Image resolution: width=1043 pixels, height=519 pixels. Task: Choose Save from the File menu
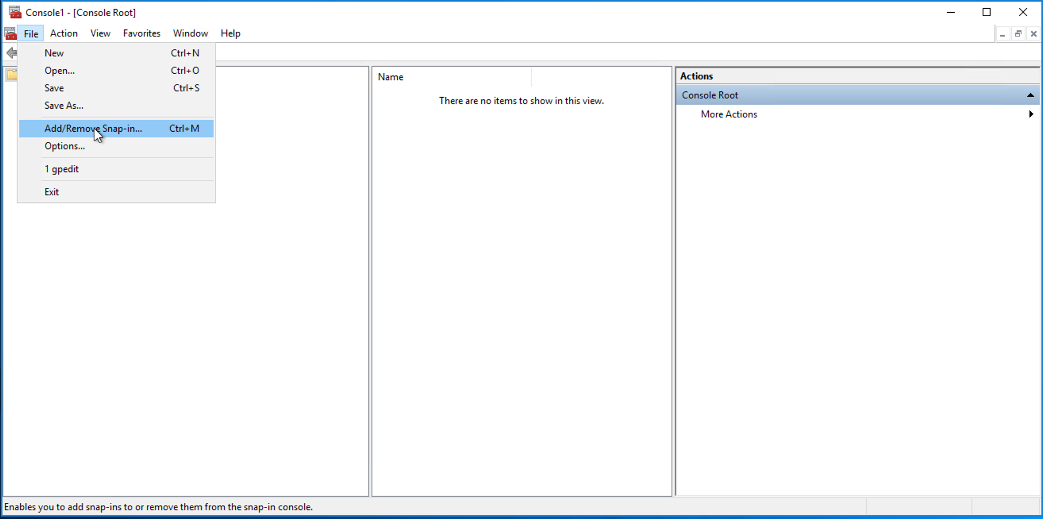click(116, 88)
